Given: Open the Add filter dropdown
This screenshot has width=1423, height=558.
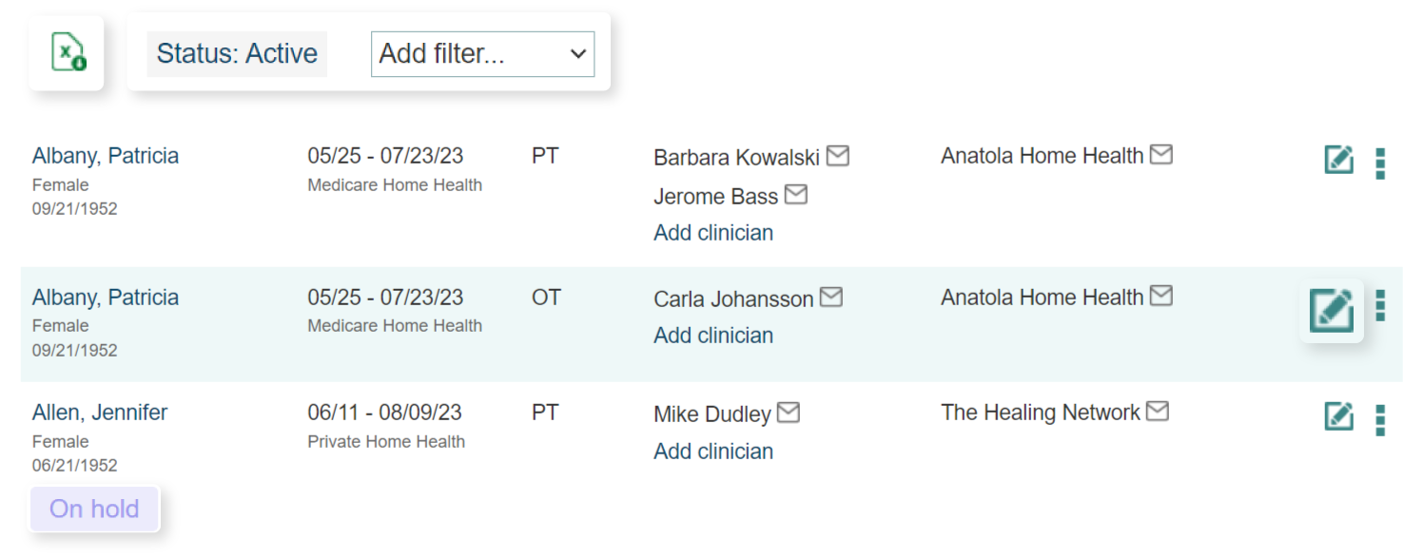Looking at the screenshot, I should tap(482, 54).
